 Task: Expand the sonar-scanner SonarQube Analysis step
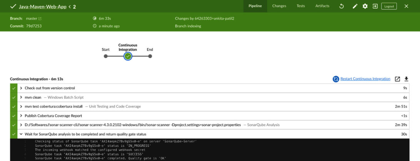22,125
